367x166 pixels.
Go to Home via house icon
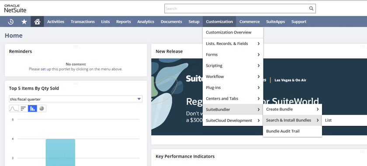(x=37, y=22)
